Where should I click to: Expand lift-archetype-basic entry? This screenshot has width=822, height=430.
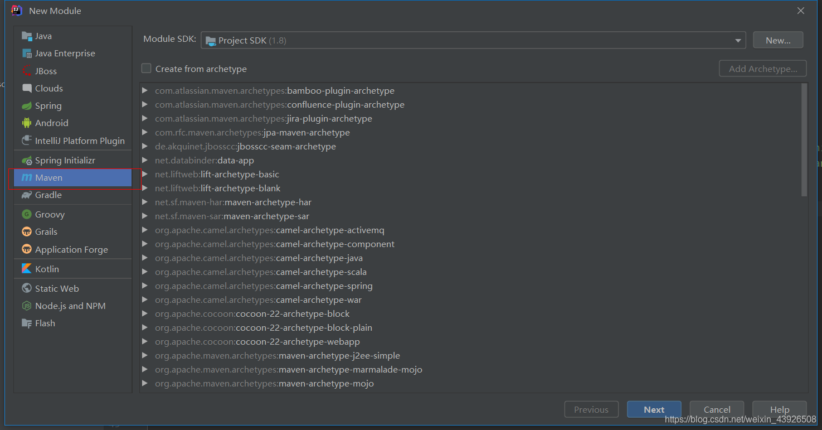point(145,174)
